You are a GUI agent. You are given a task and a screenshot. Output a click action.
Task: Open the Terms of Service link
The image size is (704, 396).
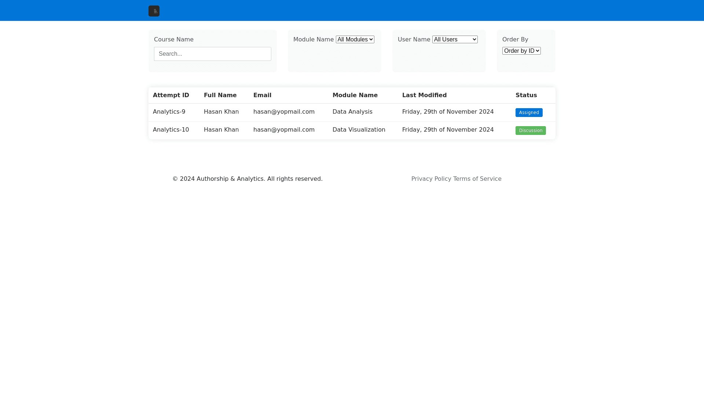point(477,179)
